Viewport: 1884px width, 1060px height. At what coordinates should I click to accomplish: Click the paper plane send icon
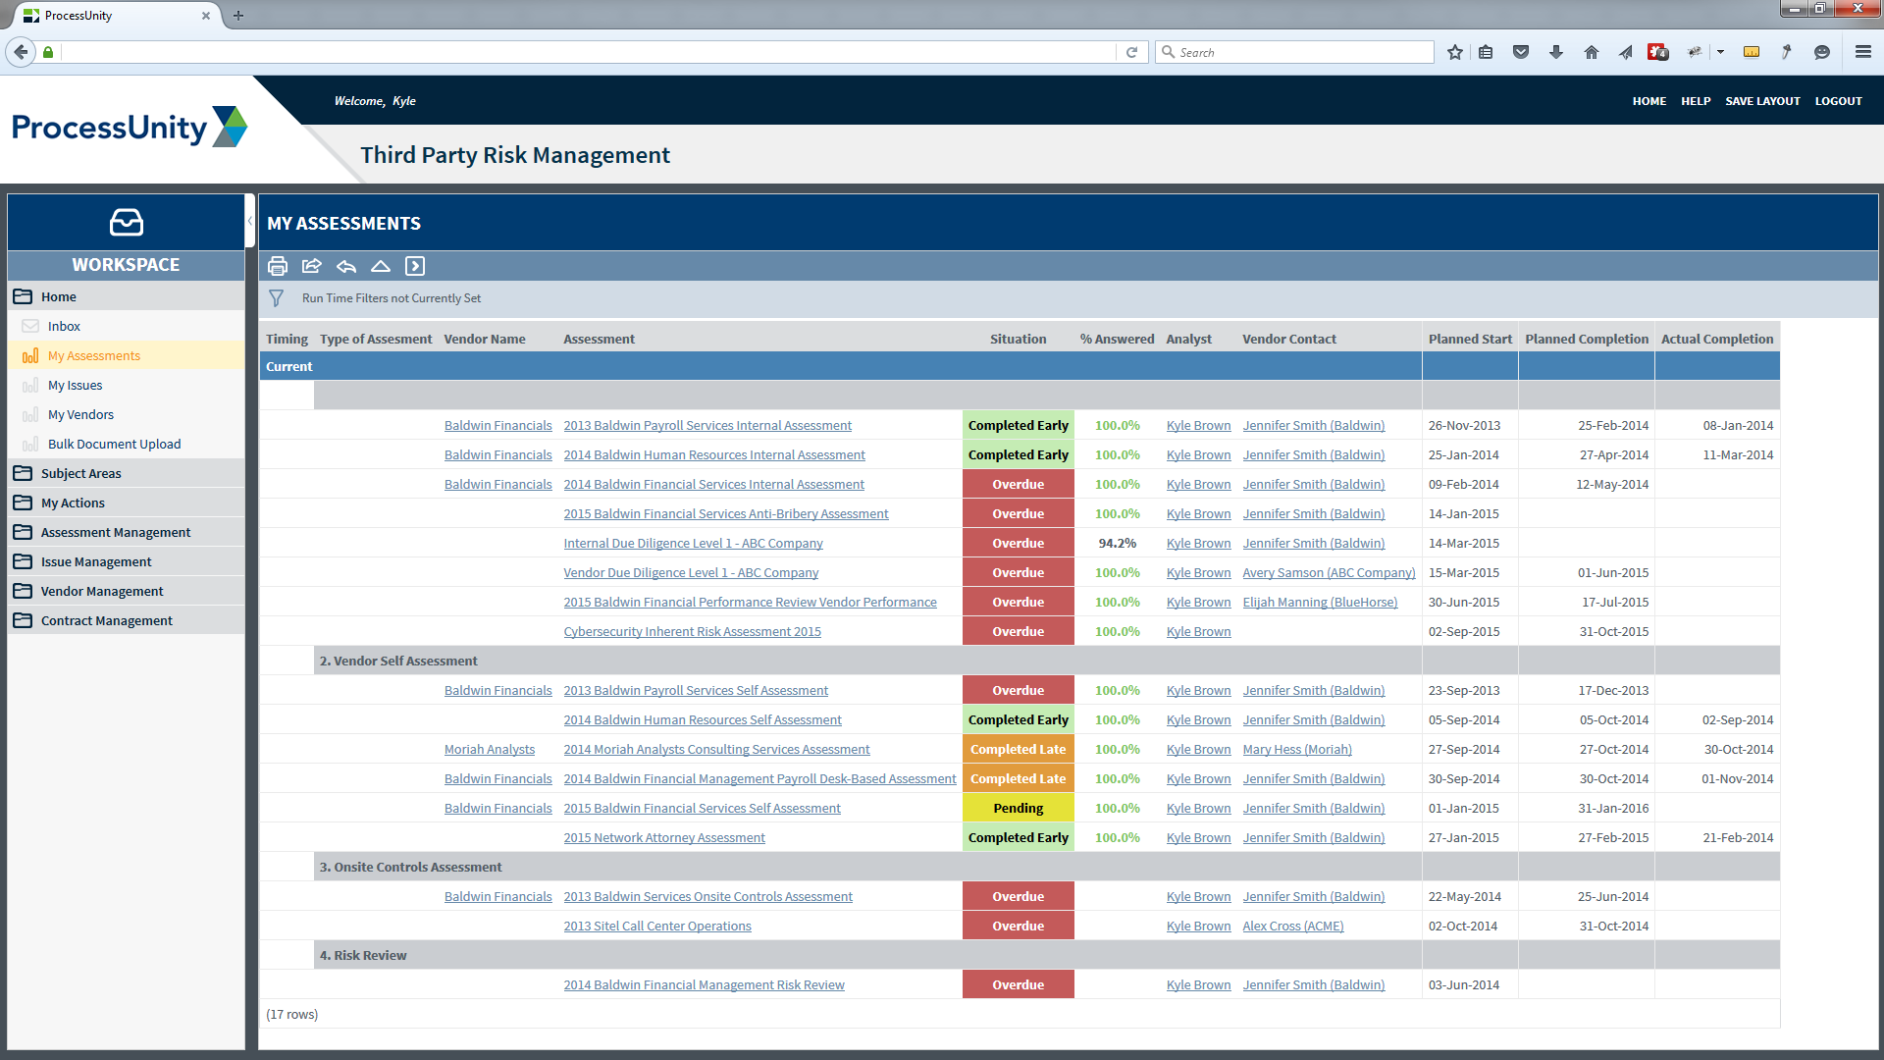1625,52
